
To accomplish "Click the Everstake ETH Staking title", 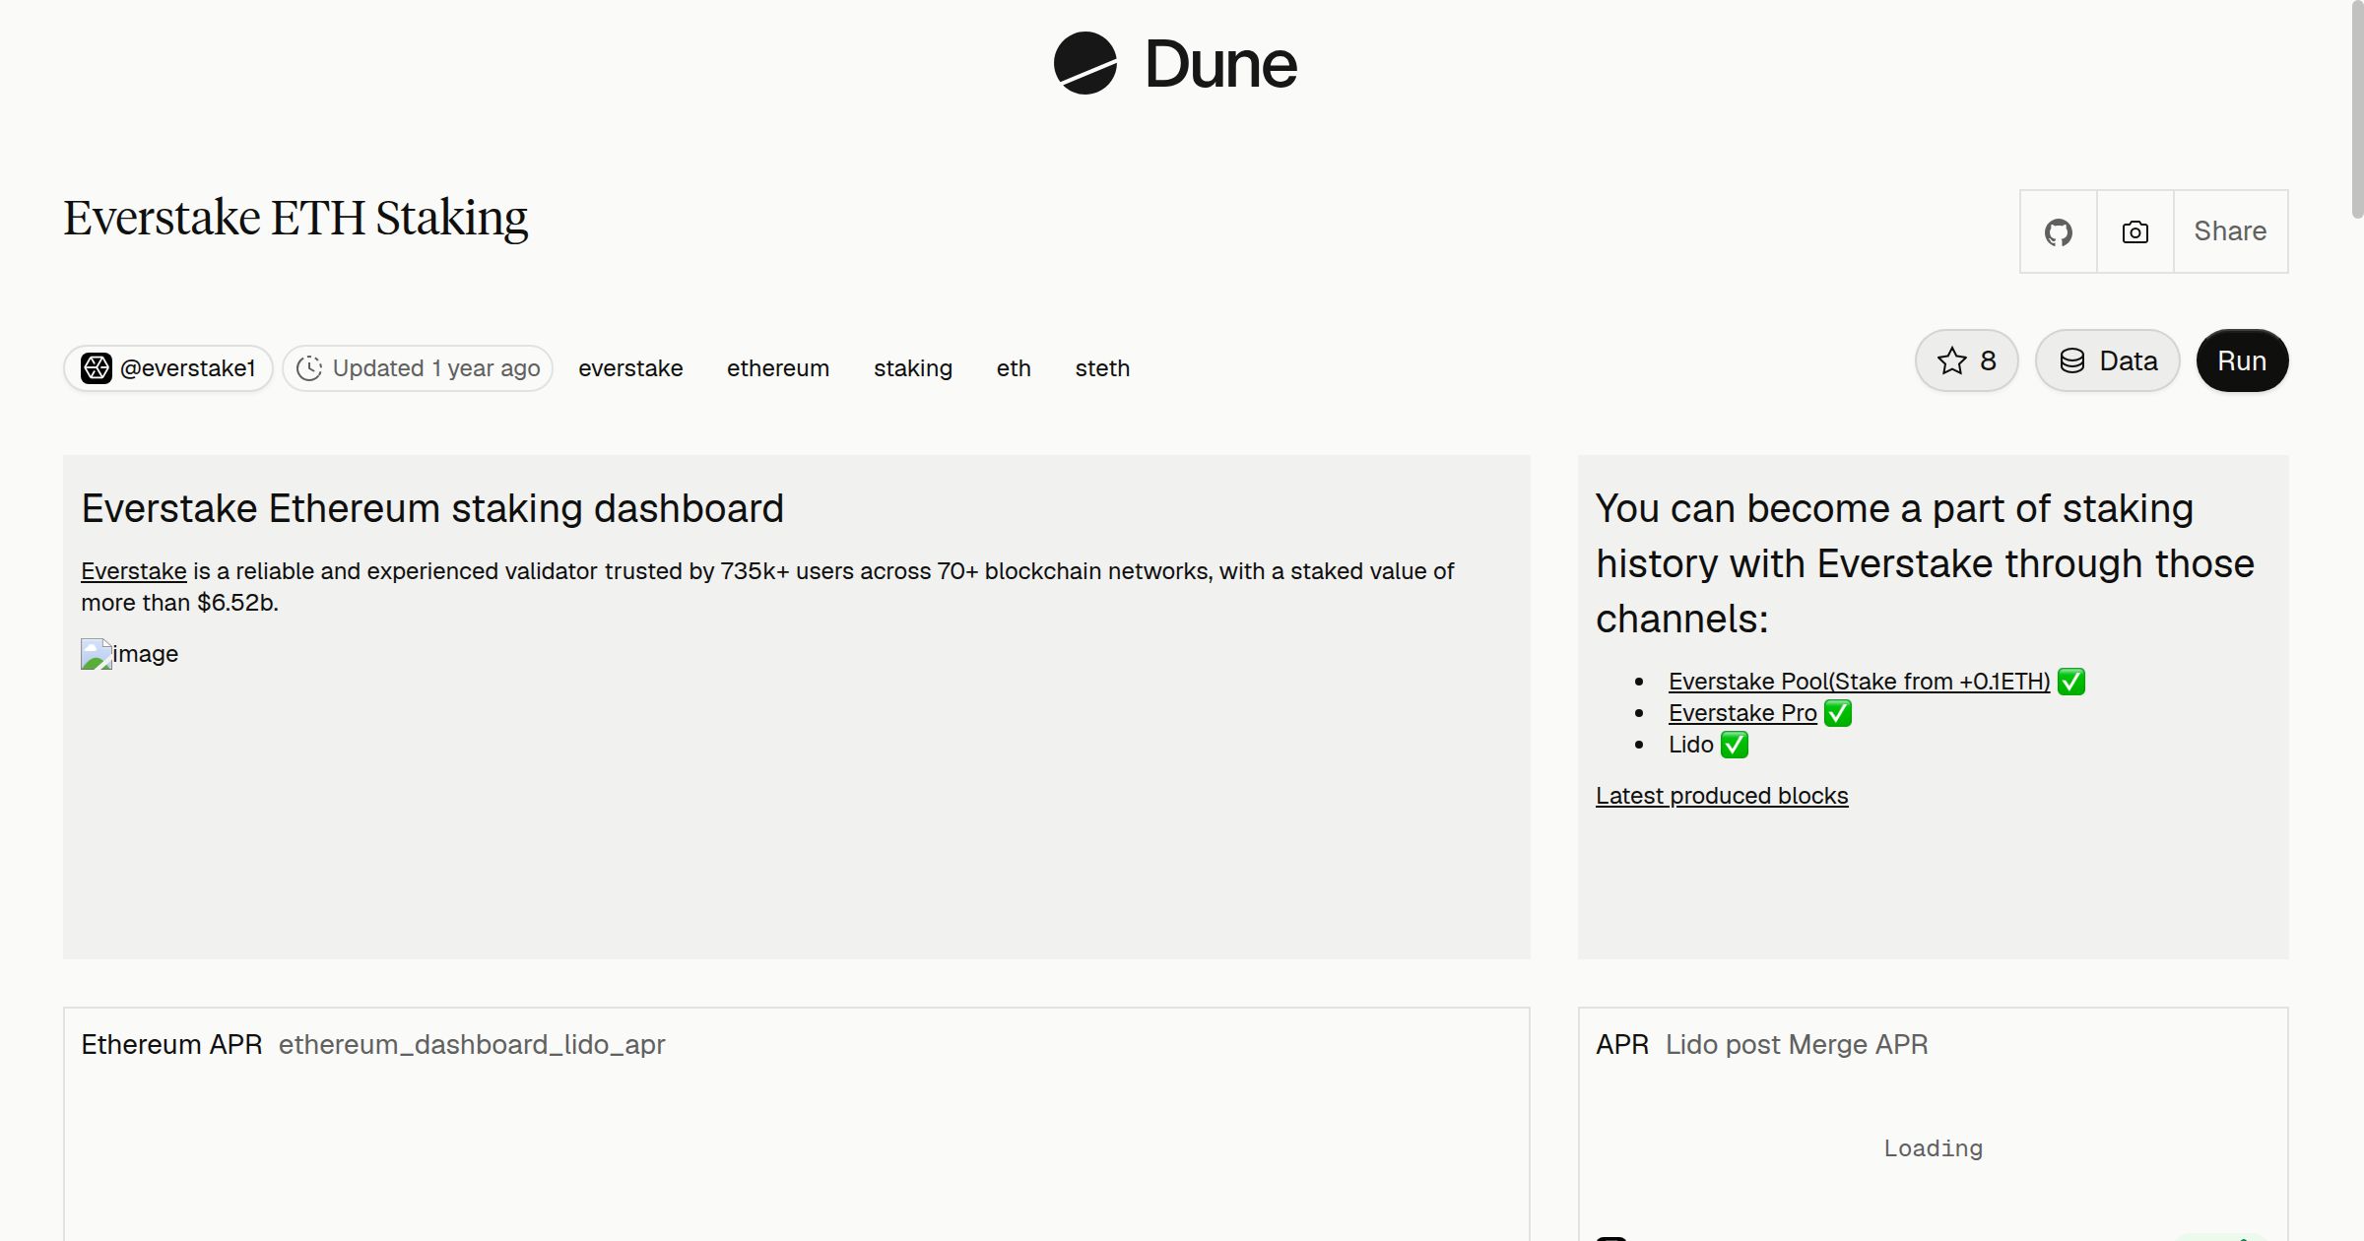I will pyautogui.click(x=295, y=218).
